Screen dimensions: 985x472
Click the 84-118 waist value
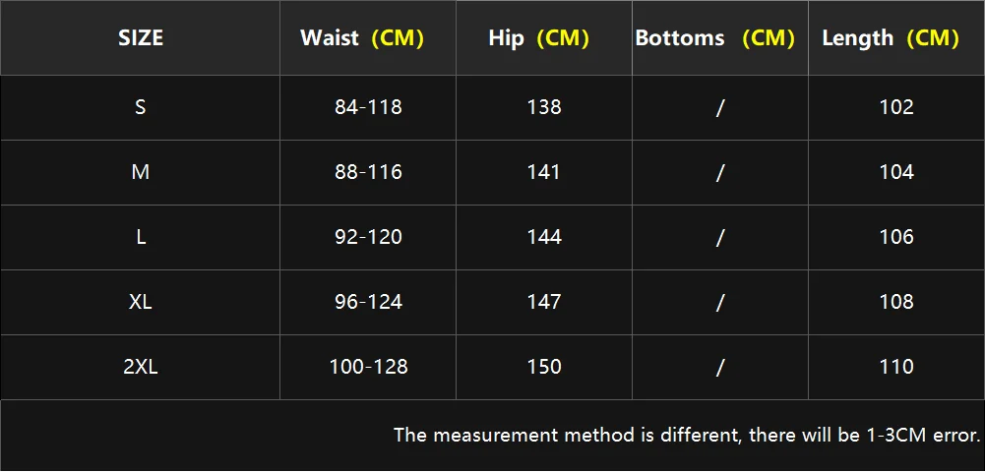point(368,107)
